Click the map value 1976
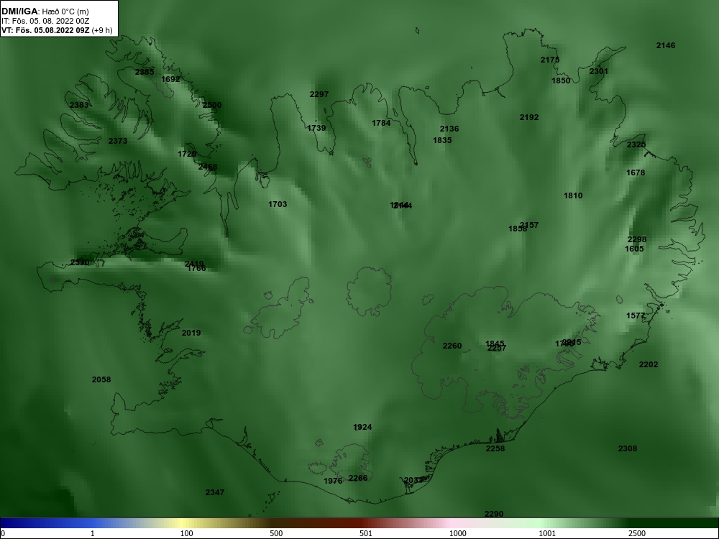The width and height of the screenshot is (719, 539). (x=333, y=481)
